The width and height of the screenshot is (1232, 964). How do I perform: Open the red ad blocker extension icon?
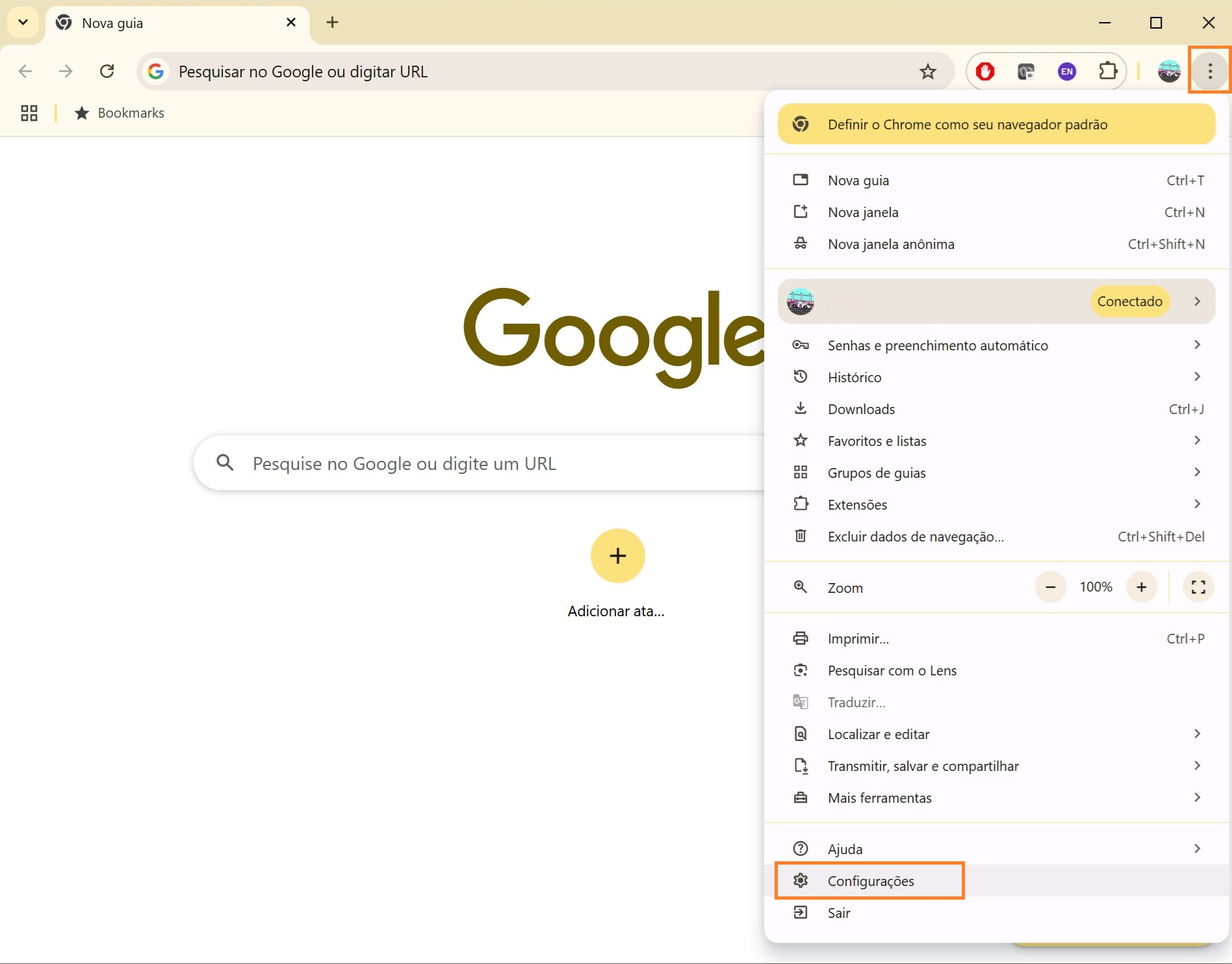(x=985, y=72)
